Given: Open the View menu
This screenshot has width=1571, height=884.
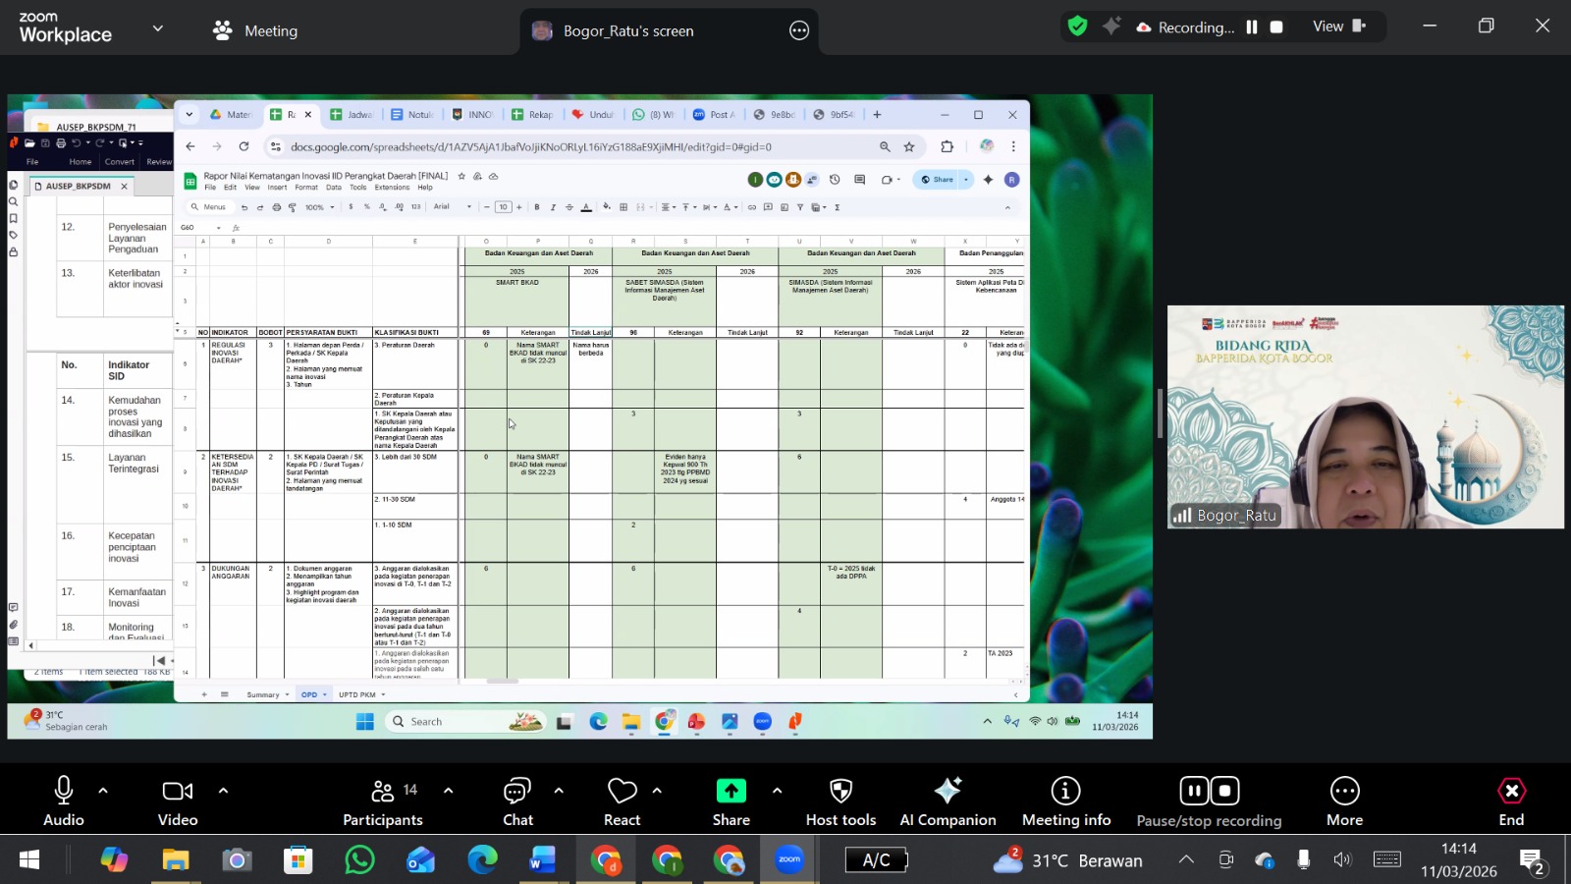Looking at the screenshot, I should point(1338,27).
